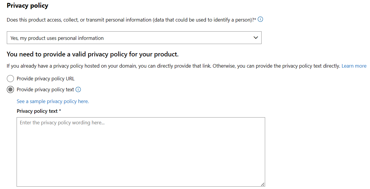Click the "You need to provide a valid privacy policy" heading
Image resolution: width=370 pixels, height=189 pixels.
tap(92, 54)
